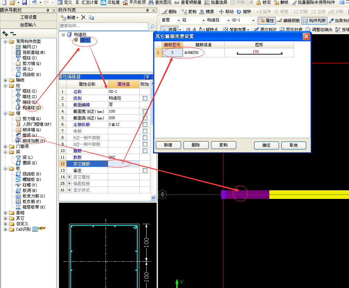349x288 pixels.
Task: Click 新建 in the stirrup dialog
Action: point(168,145)
